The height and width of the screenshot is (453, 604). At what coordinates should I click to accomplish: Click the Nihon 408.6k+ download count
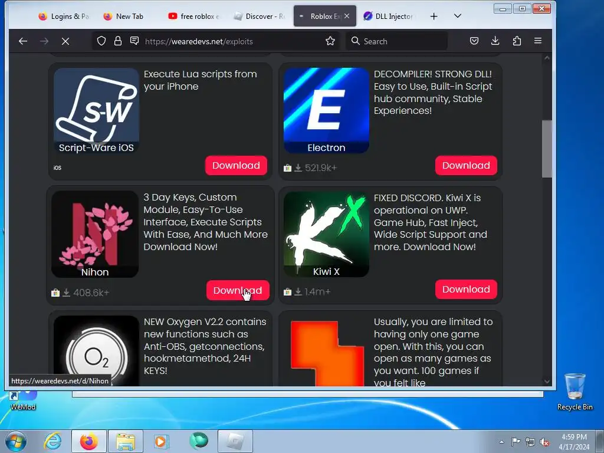tap(91, 293)
